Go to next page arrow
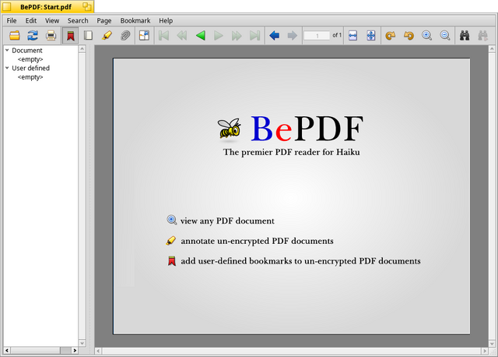498x357 pixels. [x=219, y=35]
